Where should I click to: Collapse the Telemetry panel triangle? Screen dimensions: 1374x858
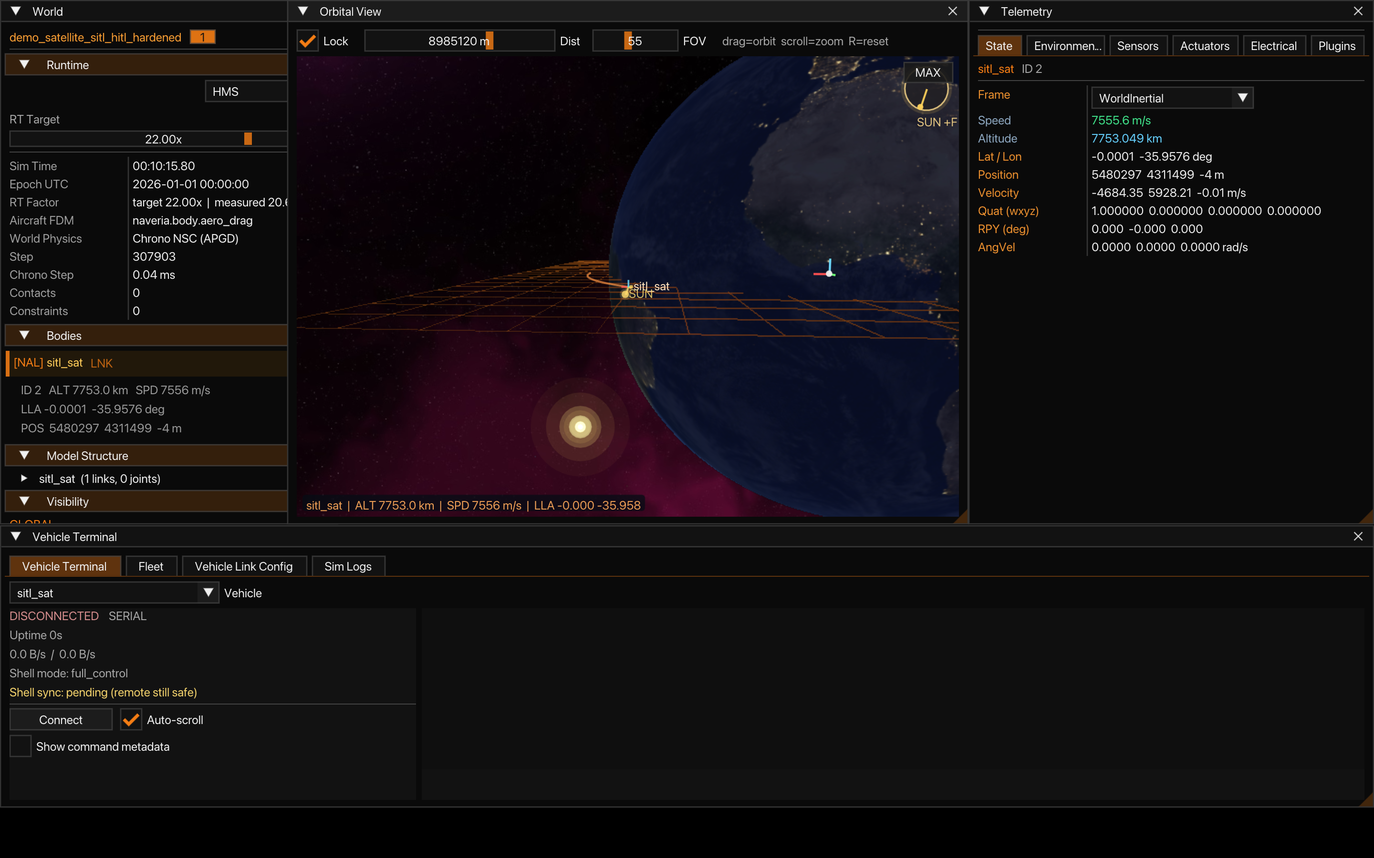985,11
